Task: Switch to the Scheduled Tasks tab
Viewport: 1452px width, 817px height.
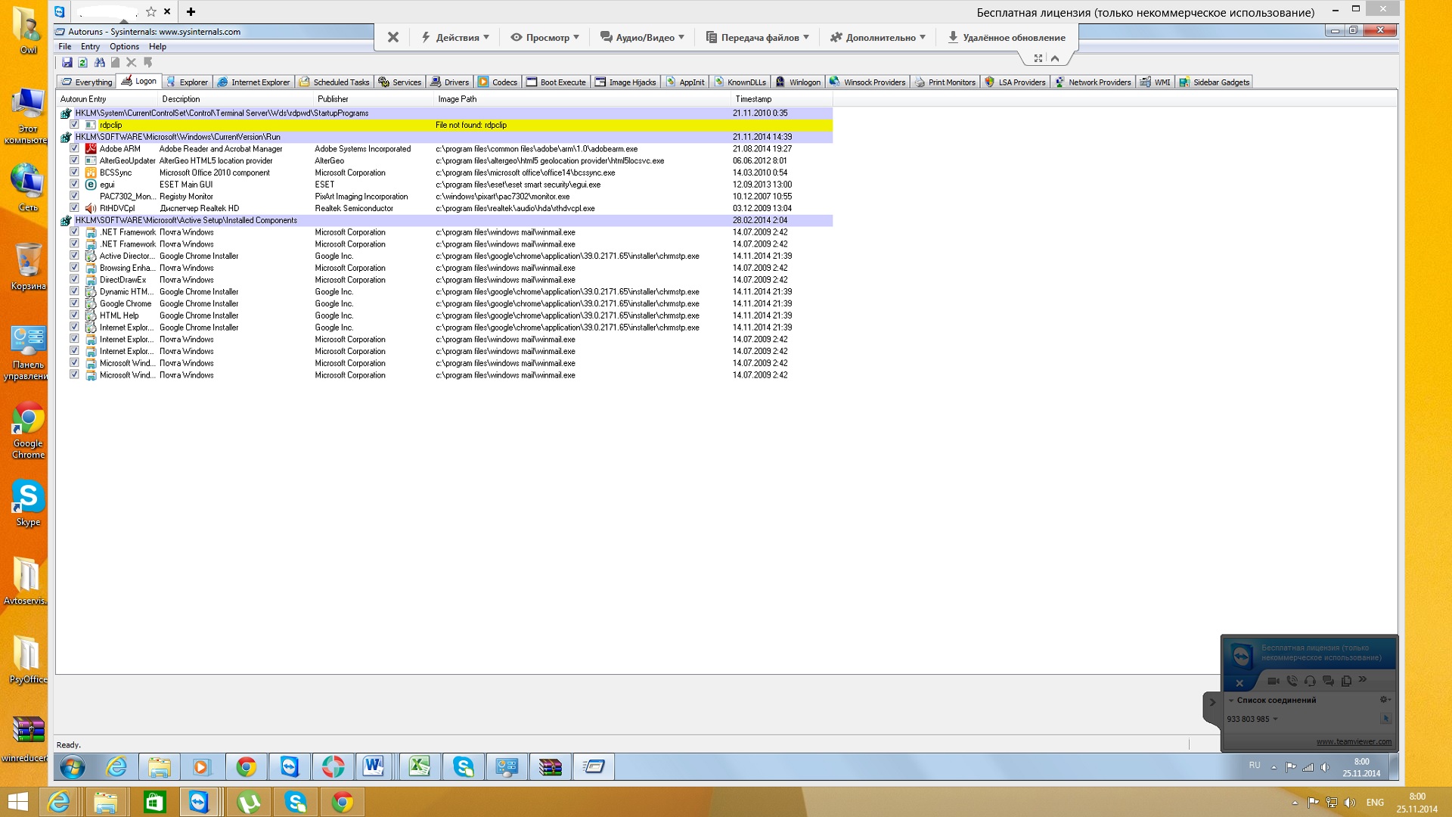Action: click(334, 82)
